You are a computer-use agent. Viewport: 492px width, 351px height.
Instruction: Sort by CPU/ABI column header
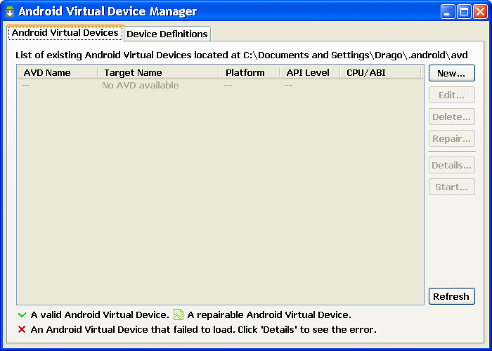tap(381, 72)
